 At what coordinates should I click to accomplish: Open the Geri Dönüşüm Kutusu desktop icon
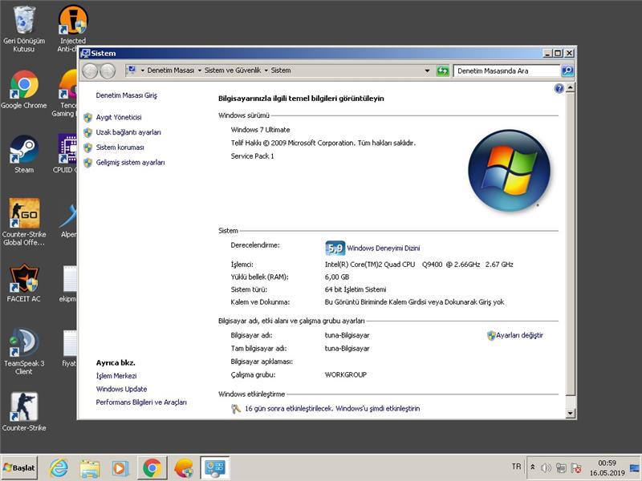pyautogui.click(x=24, y=29)
